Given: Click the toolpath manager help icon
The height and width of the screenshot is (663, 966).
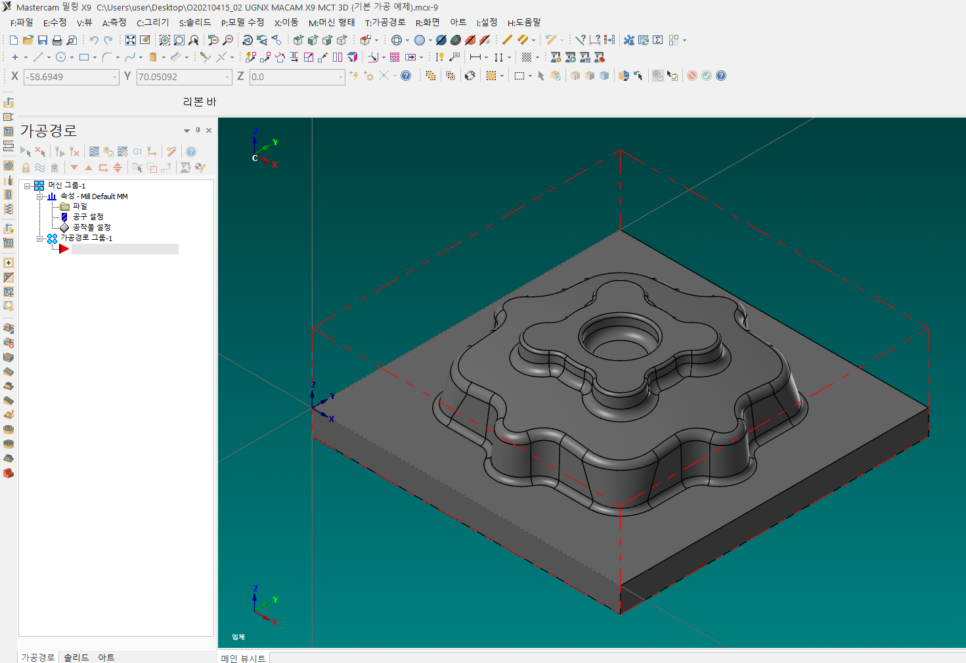Looking at the screenshot, I should click(x=191, y=152).
